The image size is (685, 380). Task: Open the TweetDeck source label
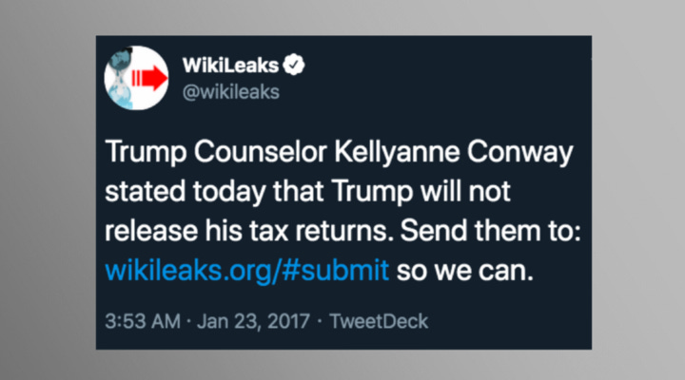tap(379, 321)
